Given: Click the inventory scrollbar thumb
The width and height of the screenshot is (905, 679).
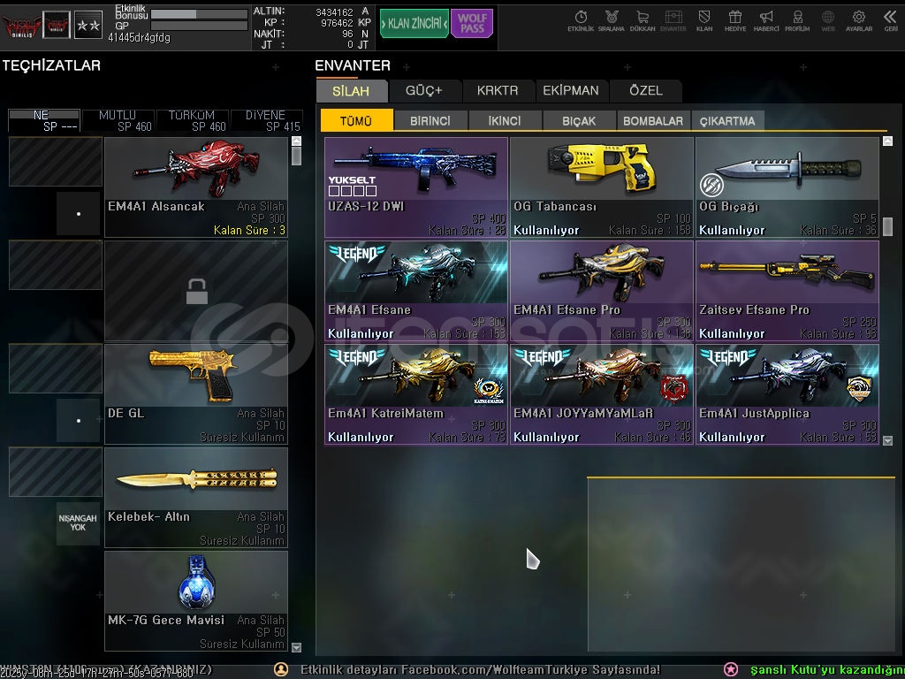Looking at the screenshot, I should coord(887,226).
